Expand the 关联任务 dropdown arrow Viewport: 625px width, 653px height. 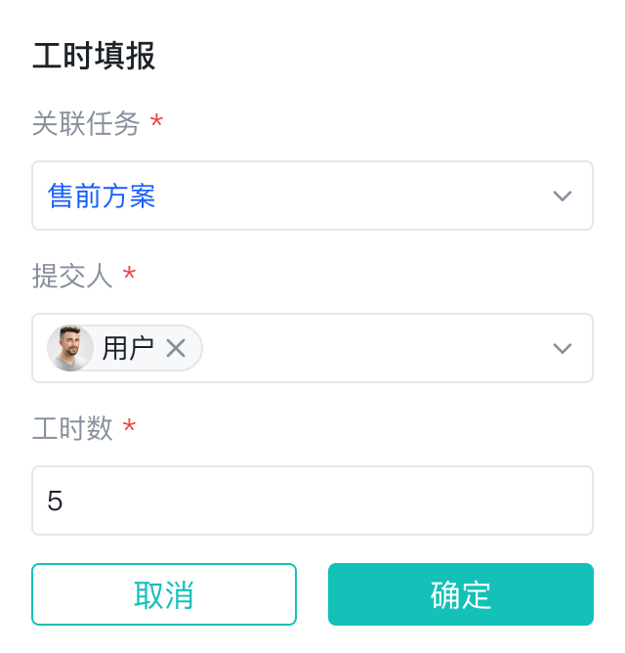coord(562,196)
